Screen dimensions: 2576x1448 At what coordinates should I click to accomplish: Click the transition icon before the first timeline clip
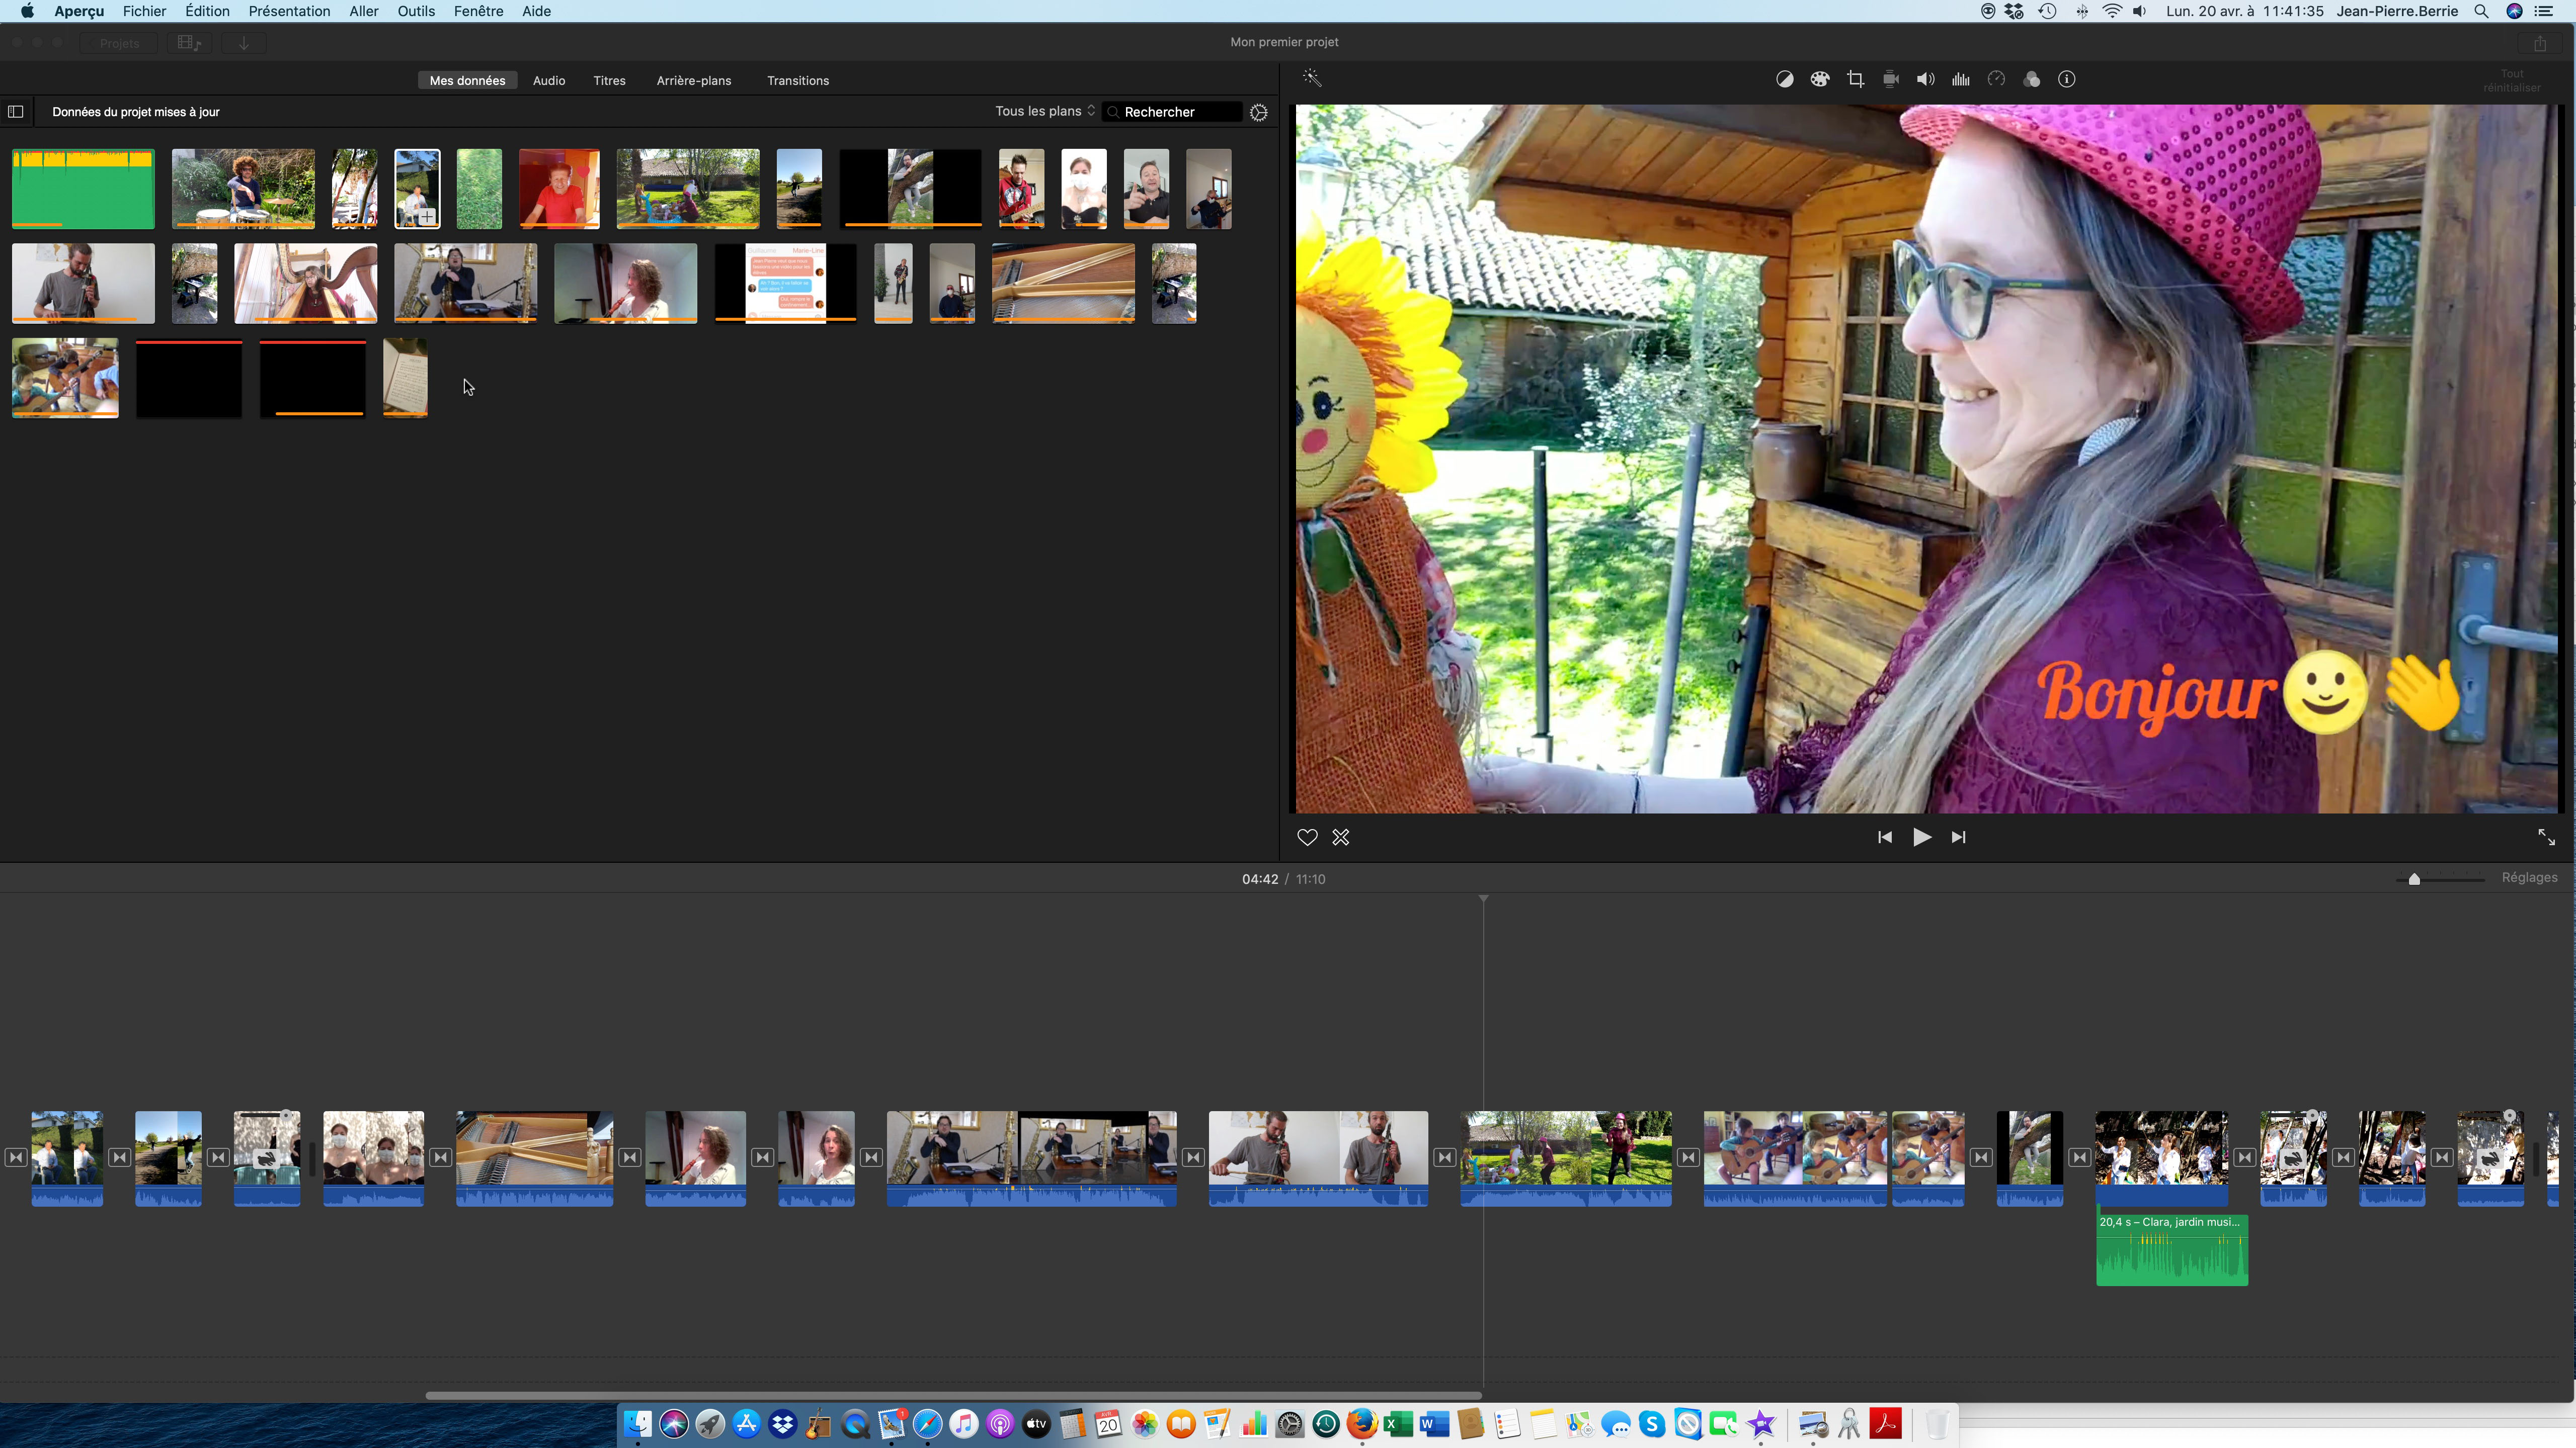pyautogui.click(x=16, y=1157)
